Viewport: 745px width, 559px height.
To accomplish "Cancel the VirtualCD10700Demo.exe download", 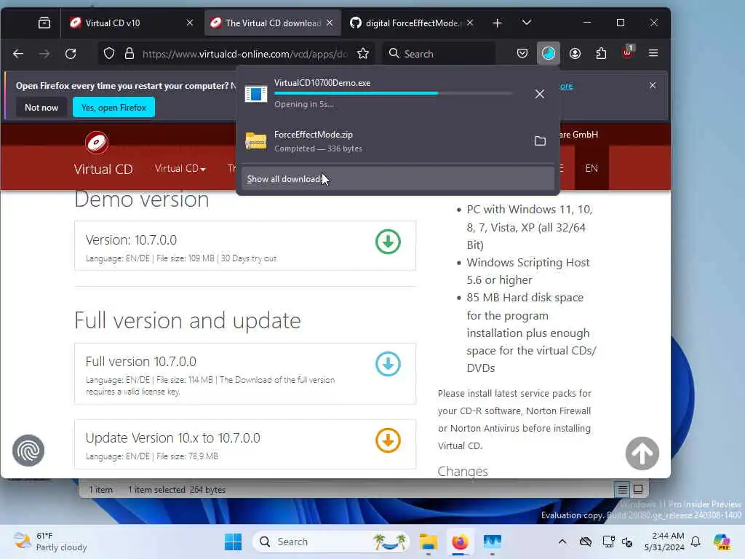I will (x=540, y=94).
